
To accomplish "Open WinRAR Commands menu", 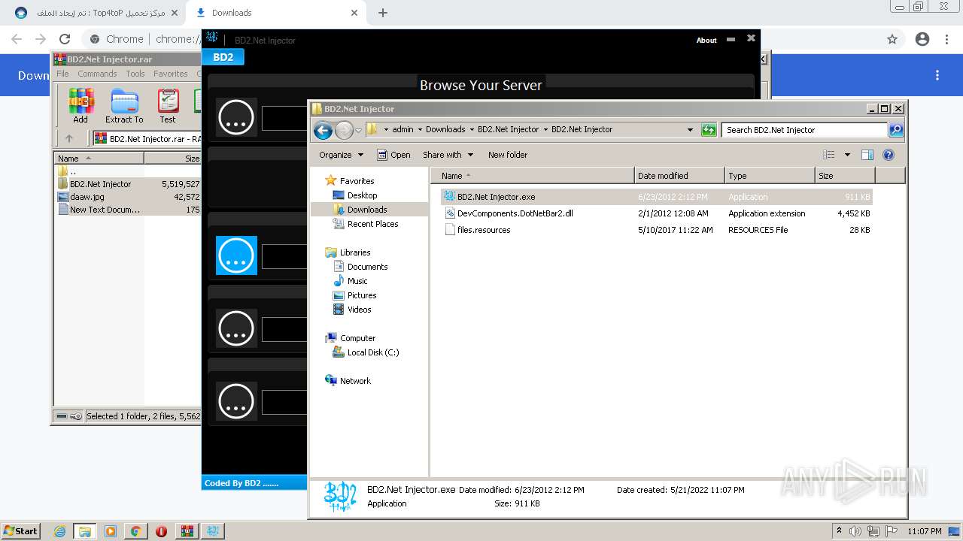I will [x=97, y=74].
